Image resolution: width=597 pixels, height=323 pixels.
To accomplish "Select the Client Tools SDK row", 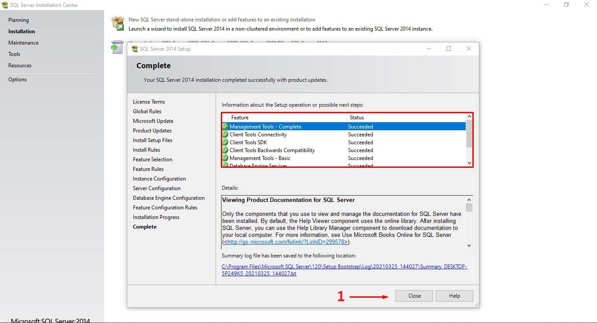I will [x=344, y=142].
